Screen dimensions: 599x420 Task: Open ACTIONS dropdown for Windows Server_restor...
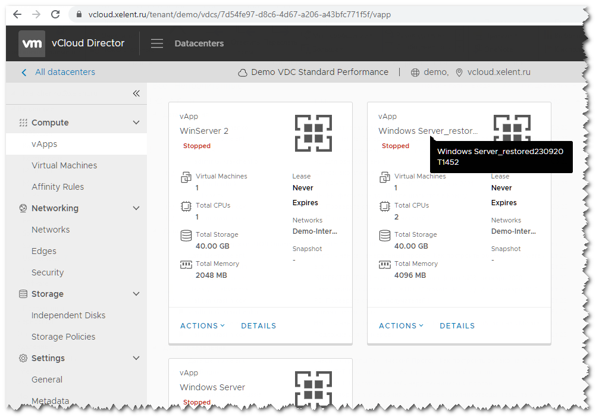pos(401,325)
